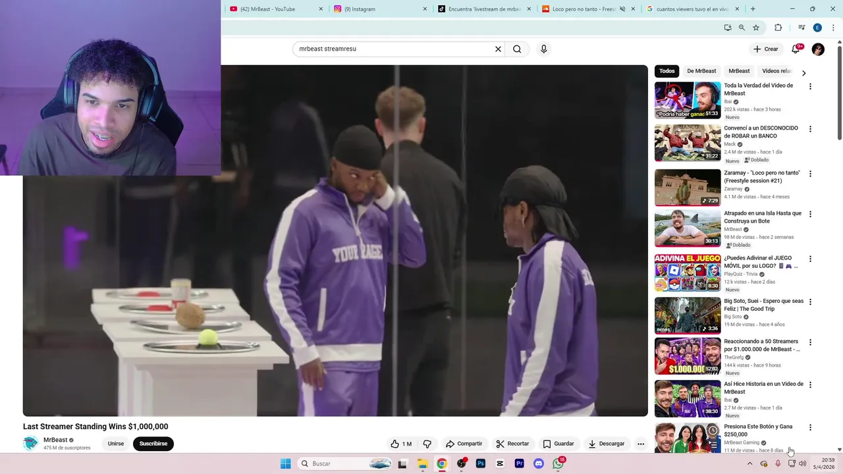The image size is (843, 474).
Task: Click the 'Compartir' share button
Action: pyautogui.click(x=464, y=444)
